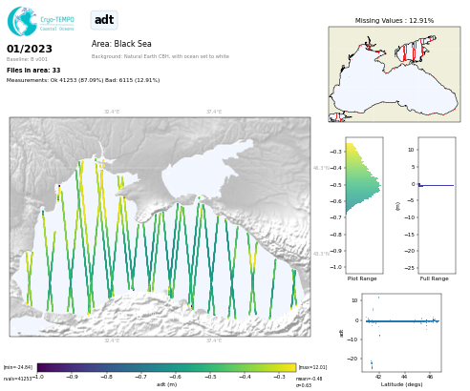Click the Measurements Ok/Bad summary line
This screenshot has width=470, height=391.
pos(83,80)
